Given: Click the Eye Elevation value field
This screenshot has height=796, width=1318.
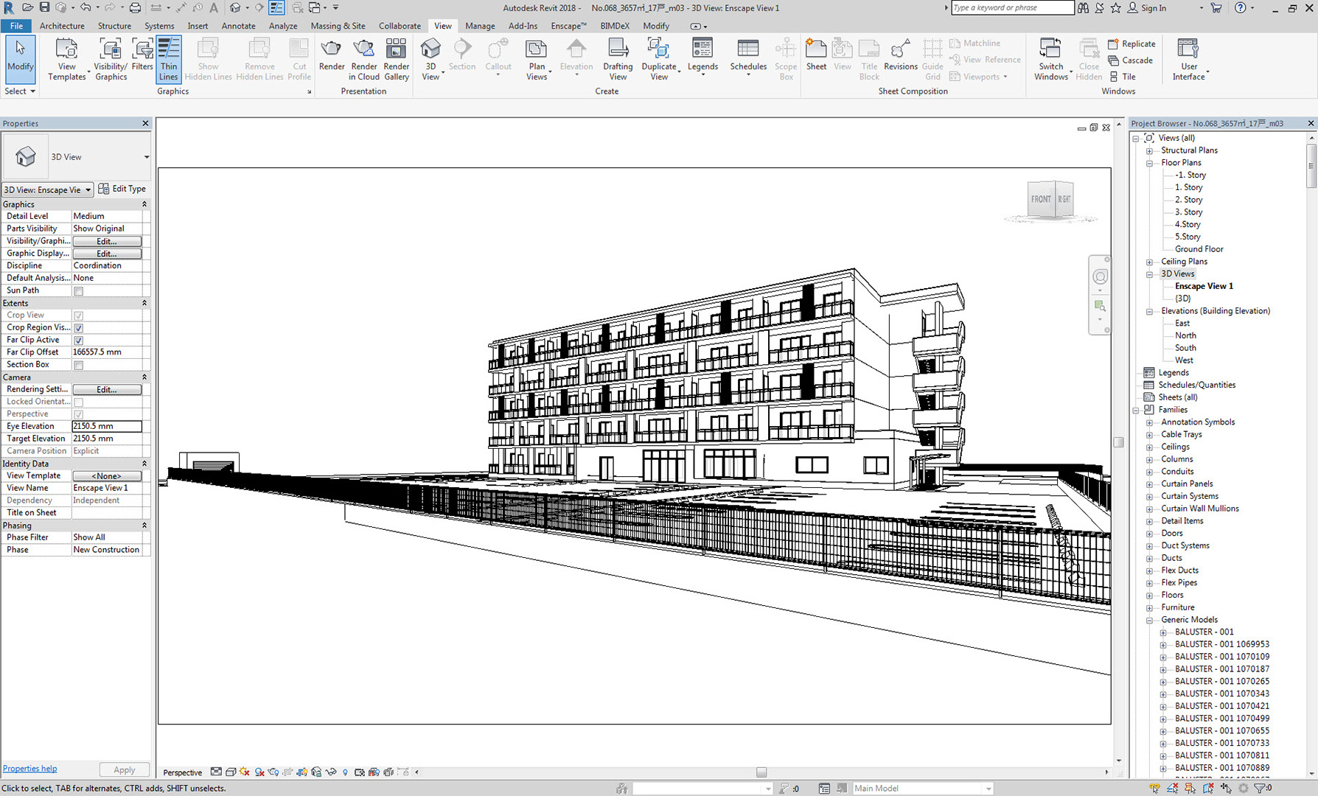Looking at the screenshot, I should click(x=107, y=426).
